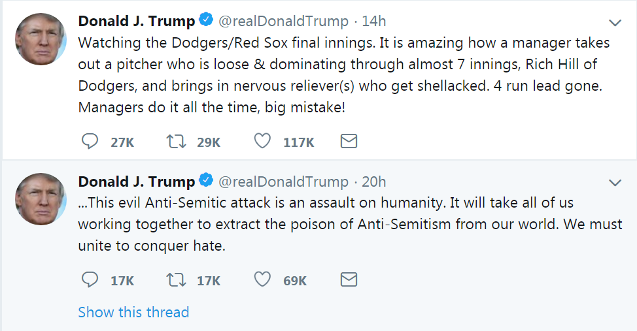Click the @realDonaldTrump handle on second tweet
The image size is (637, 331).
(283, 181)
